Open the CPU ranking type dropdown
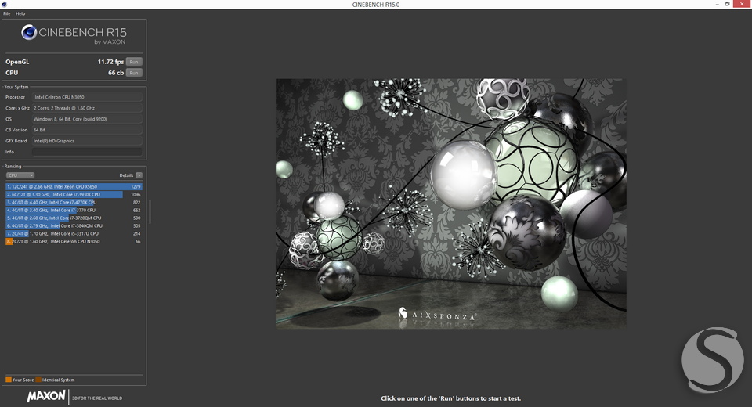752x407 pixels. 20,175
